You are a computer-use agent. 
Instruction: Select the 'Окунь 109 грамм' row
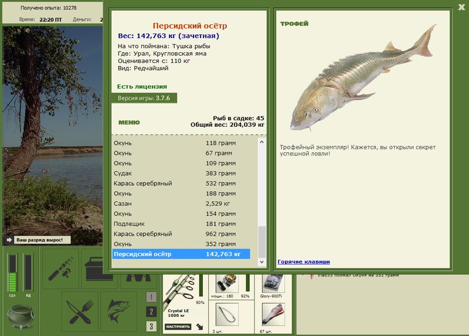181,163
